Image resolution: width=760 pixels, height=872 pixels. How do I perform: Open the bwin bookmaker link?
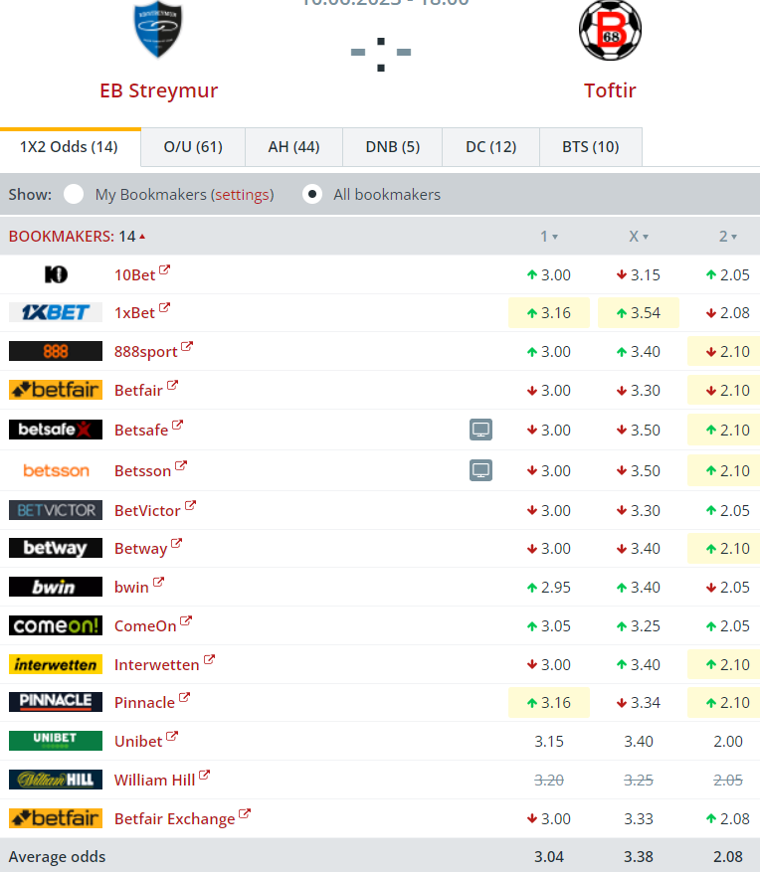click(131, 588)
